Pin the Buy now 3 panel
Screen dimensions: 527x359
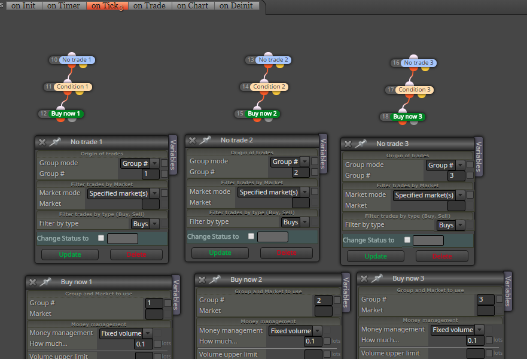click(x=377, y=278)
